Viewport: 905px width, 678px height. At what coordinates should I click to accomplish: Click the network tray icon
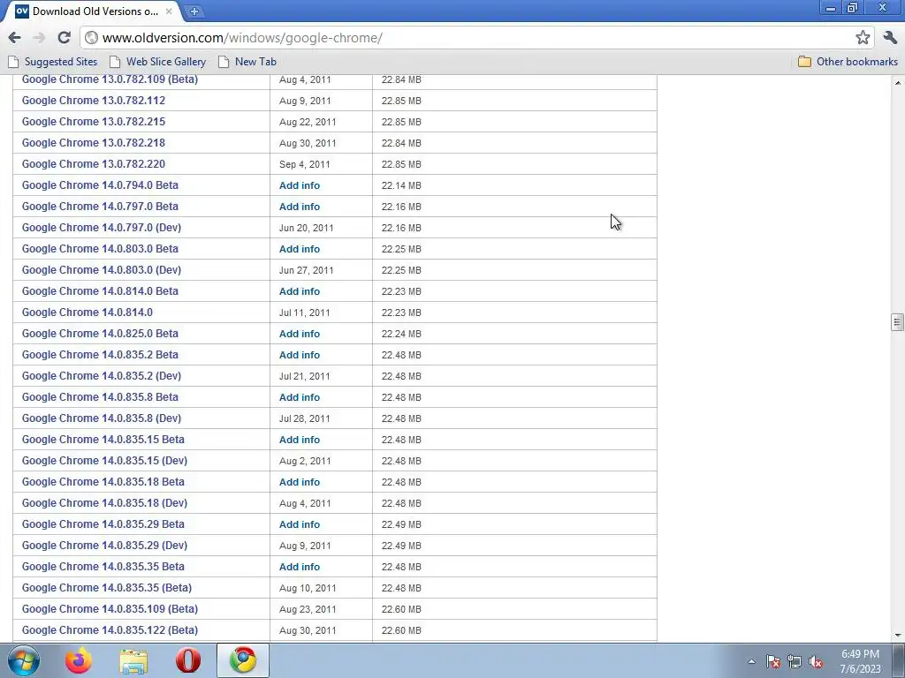click(x=795, y=661)
